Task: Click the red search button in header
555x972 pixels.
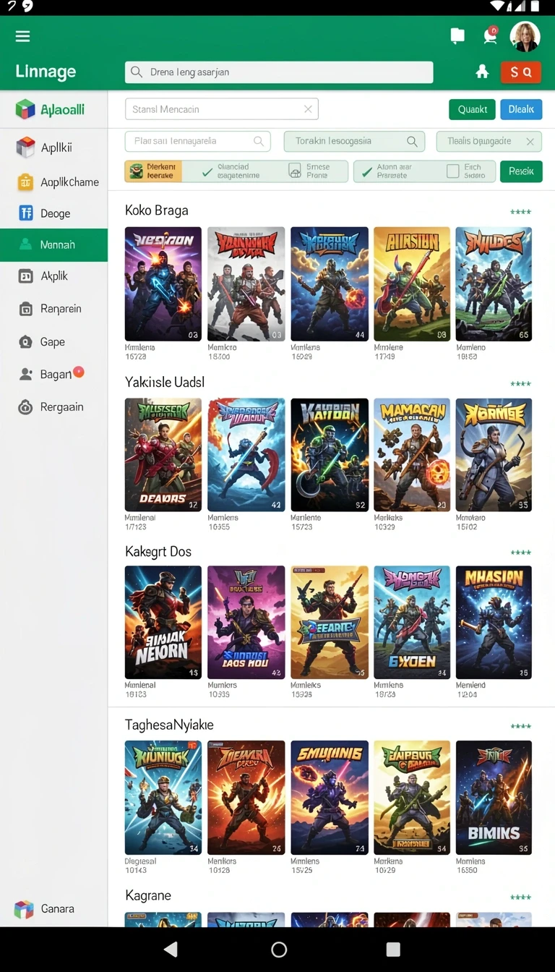Action: pyautogui.click(x=521, y=72)
